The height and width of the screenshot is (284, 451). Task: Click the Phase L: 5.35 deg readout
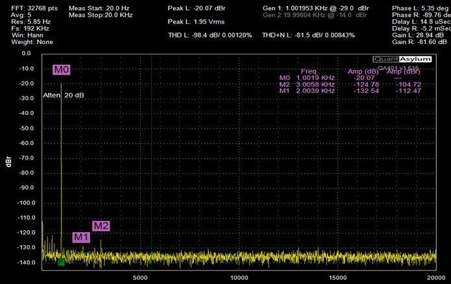pyautogui.click(x=421, y=8)
